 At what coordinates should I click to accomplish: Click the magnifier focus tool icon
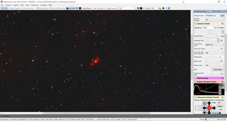163,8
